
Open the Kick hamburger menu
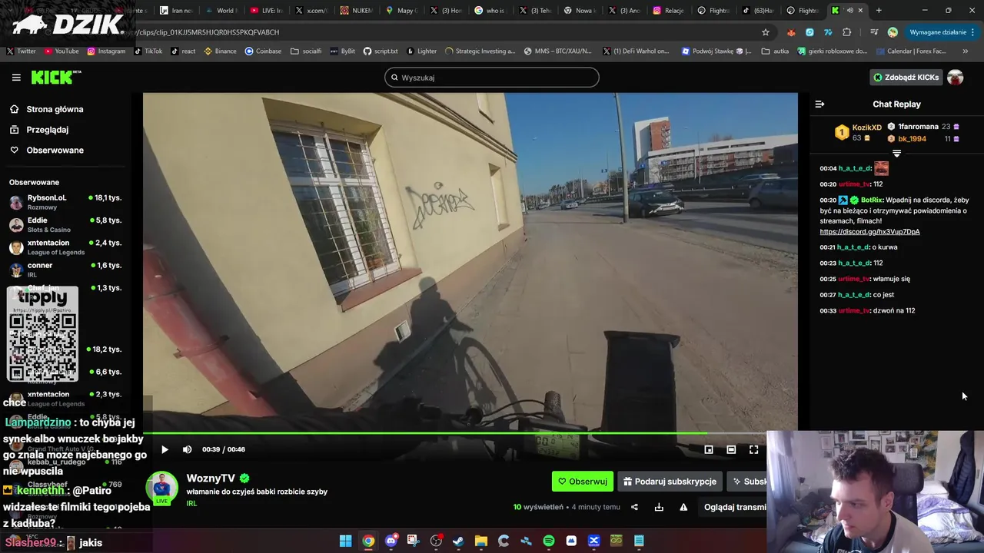16,78
